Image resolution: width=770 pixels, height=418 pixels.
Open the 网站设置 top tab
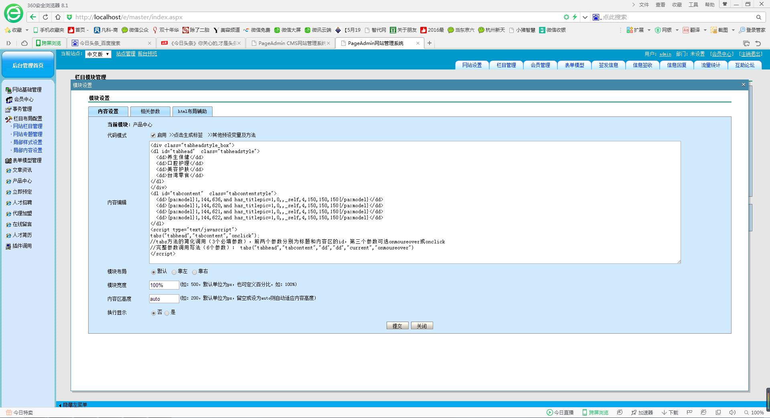472,65
